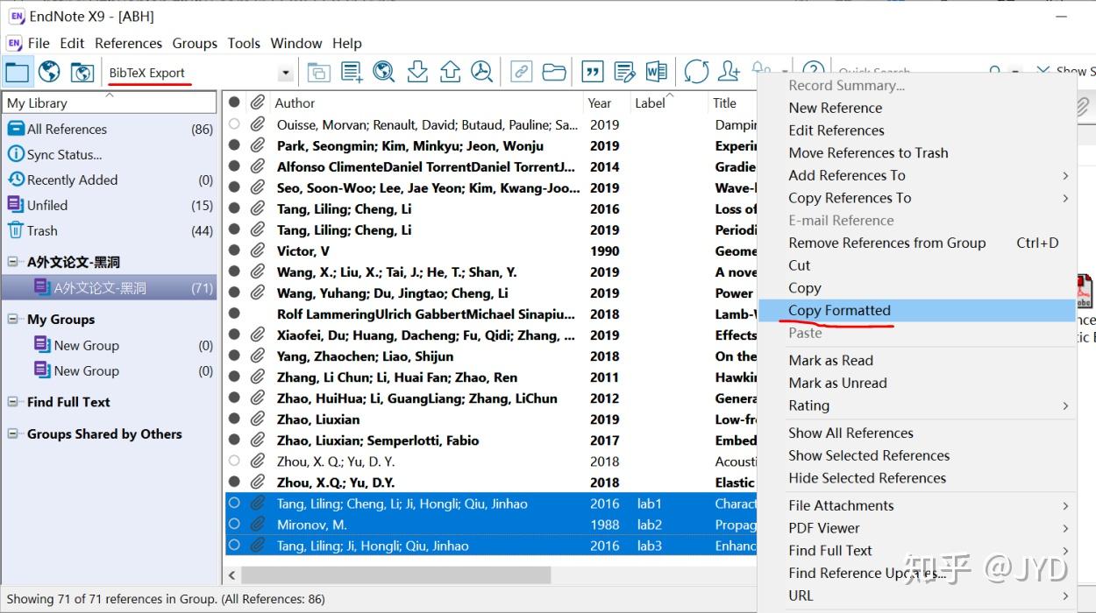Click the Import references toolbar icon

tap(417, 73)
